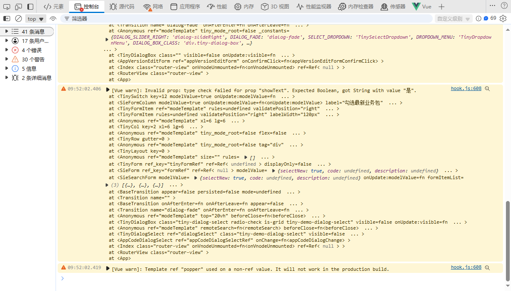Open the 网络 (Network) tab
The image size is (511, 291).
(x=153, y=7)
